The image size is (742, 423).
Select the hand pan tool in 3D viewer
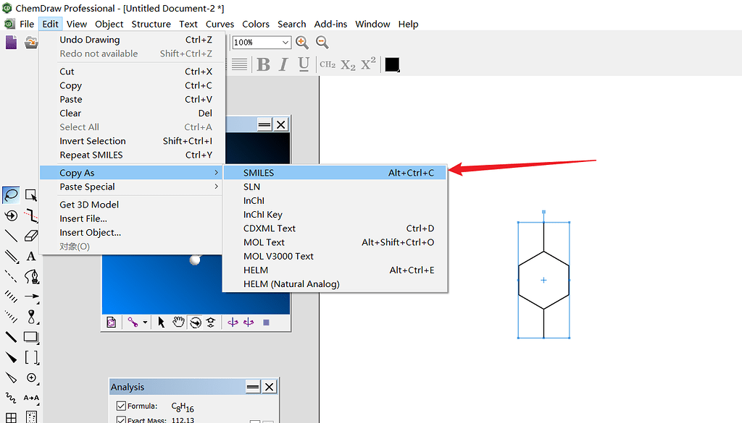pyautogui.click(x=178, y=322)
